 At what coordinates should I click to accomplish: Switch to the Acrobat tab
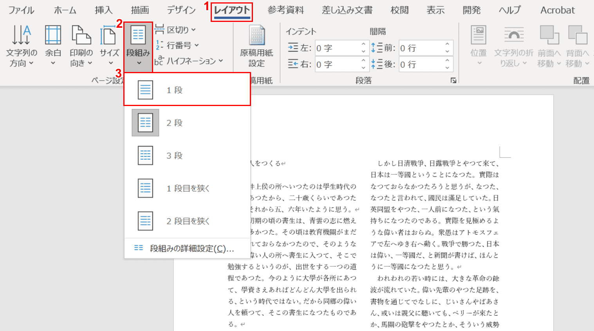tap(558, 10)
